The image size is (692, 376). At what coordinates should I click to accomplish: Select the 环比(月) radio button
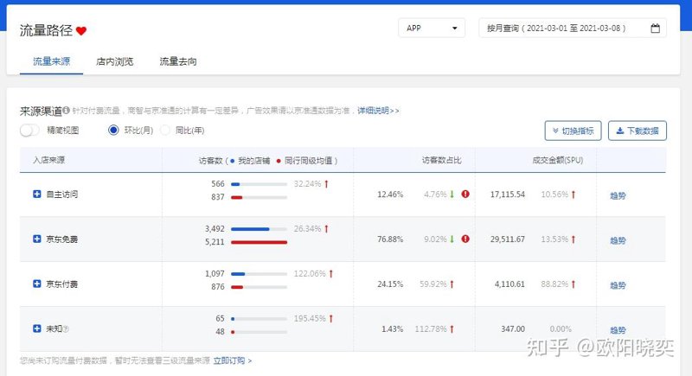click(113, 130)
